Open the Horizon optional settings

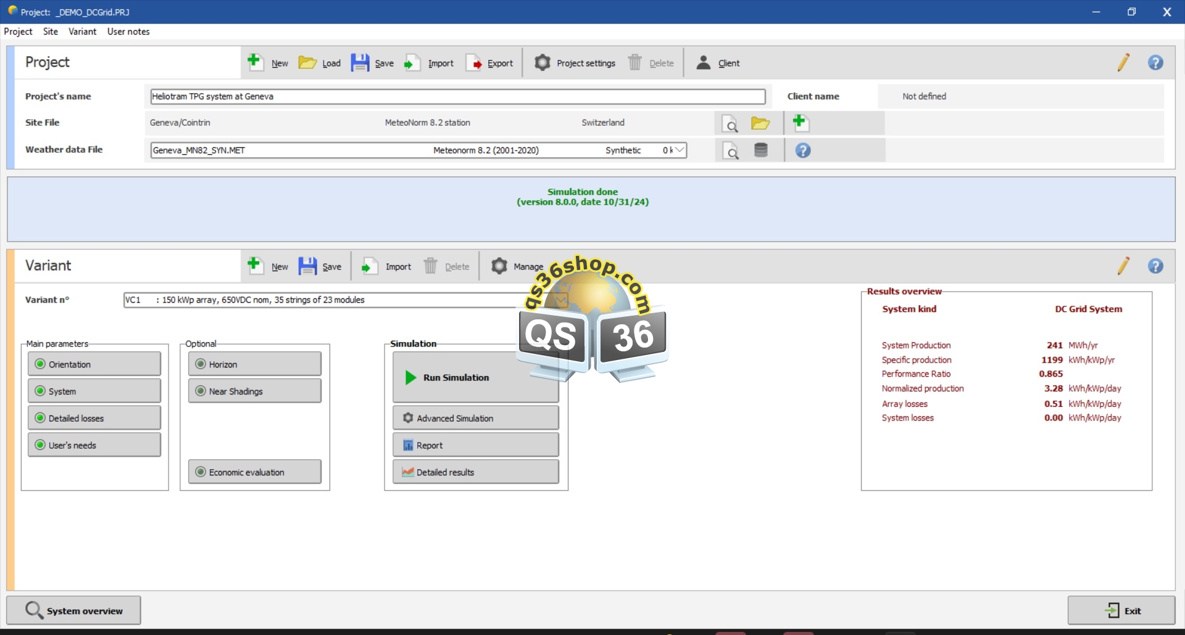point(255,364)
